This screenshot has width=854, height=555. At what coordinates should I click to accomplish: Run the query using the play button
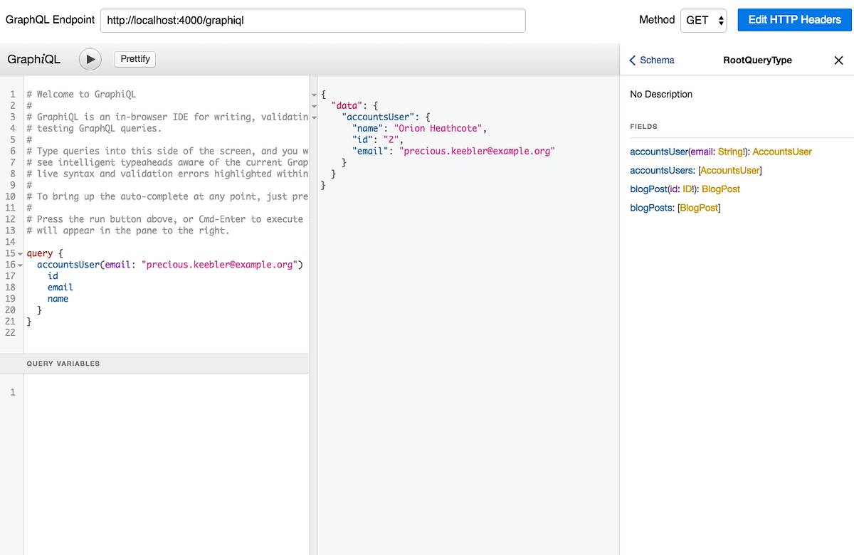point(90,59)
